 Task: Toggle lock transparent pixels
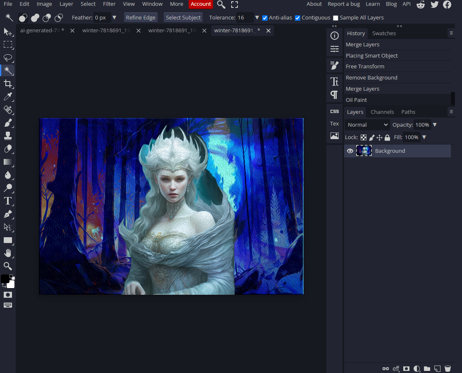click(x=364, y=137)
